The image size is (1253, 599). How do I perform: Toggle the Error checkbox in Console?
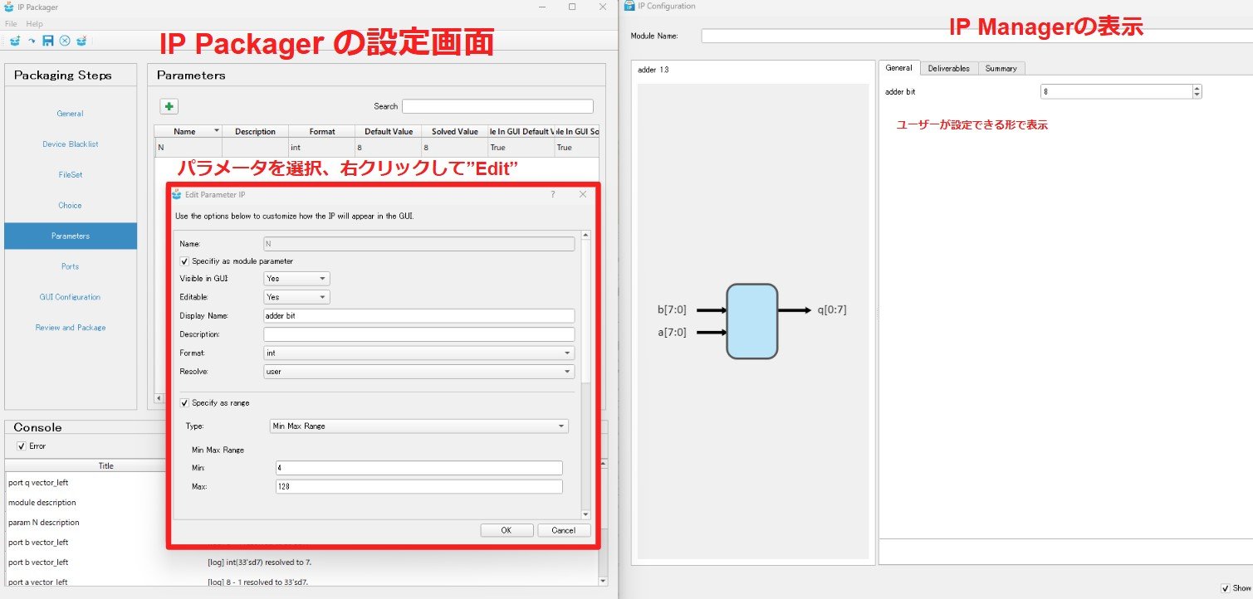click(x=22, y=446)
